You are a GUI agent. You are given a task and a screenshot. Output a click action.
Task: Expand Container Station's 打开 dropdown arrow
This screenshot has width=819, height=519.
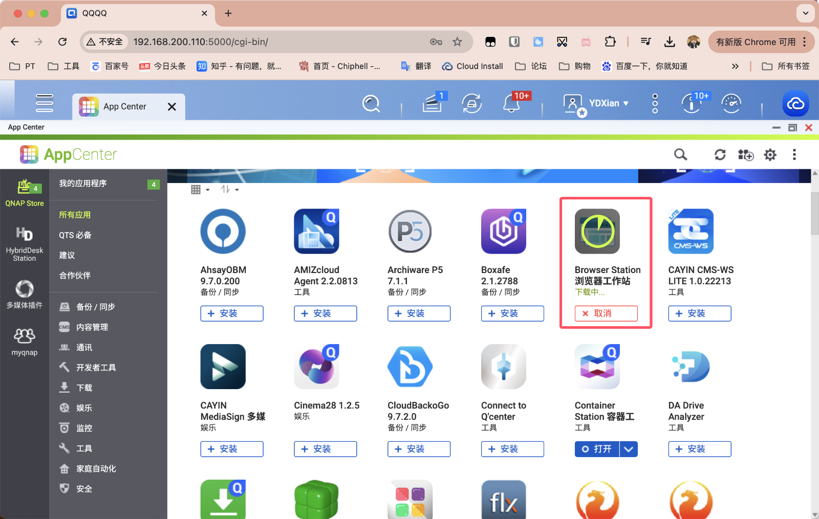629,449
